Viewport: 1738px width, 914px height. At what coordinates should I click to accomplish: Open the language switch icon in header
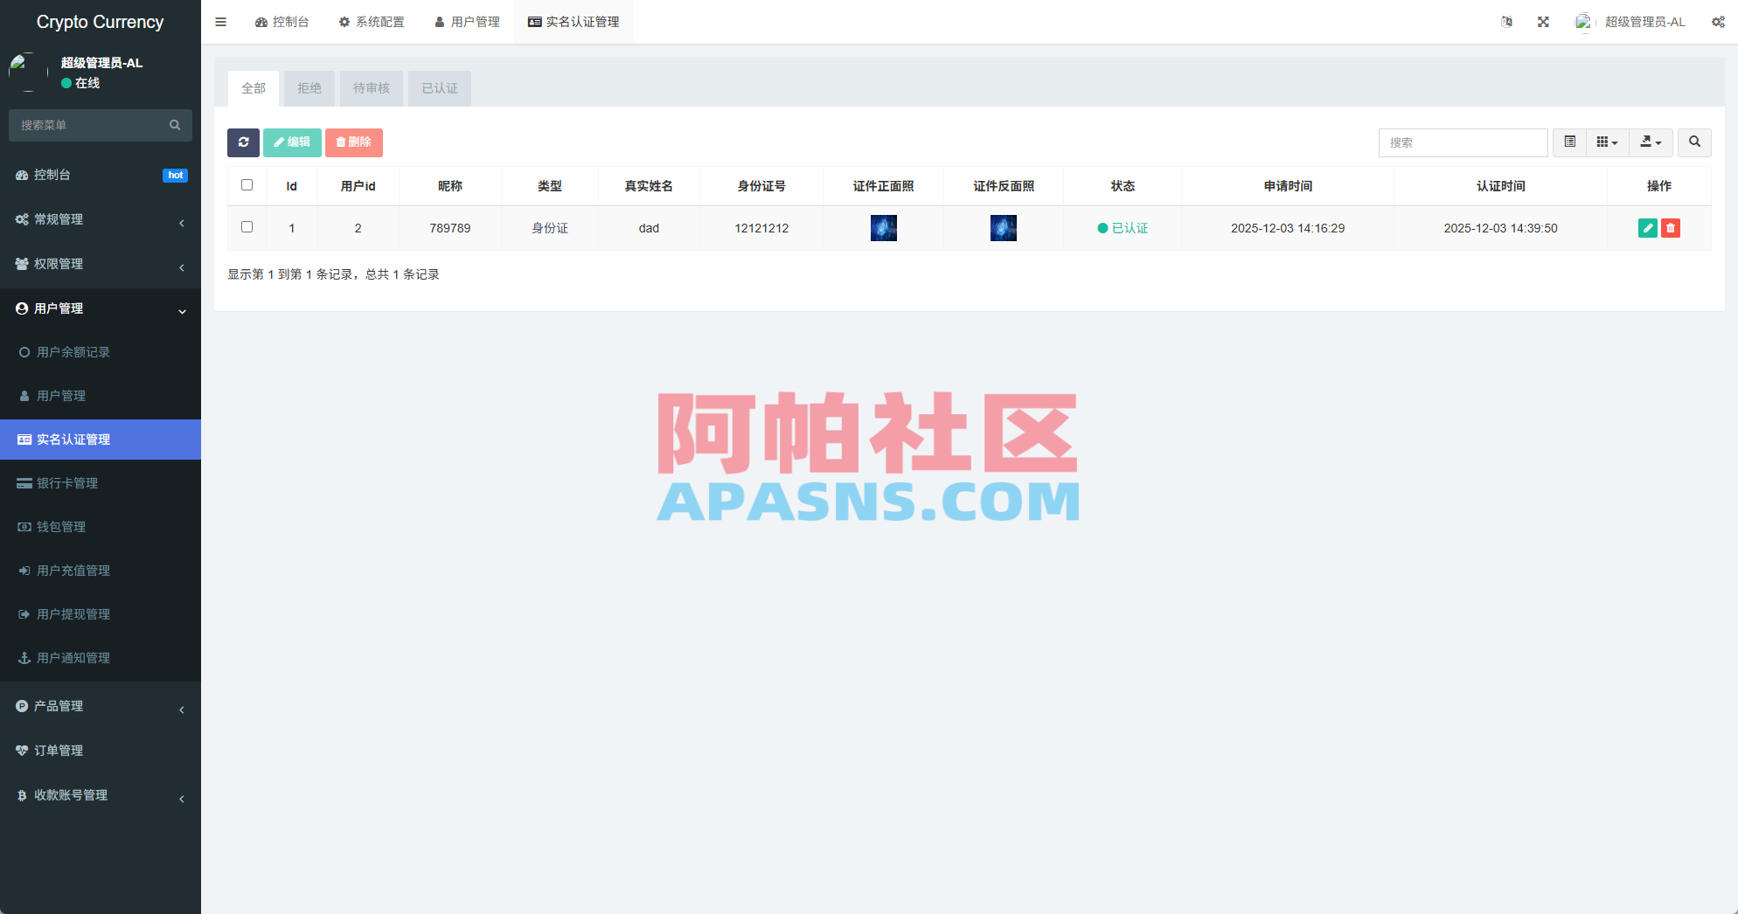click(1506, 22)
